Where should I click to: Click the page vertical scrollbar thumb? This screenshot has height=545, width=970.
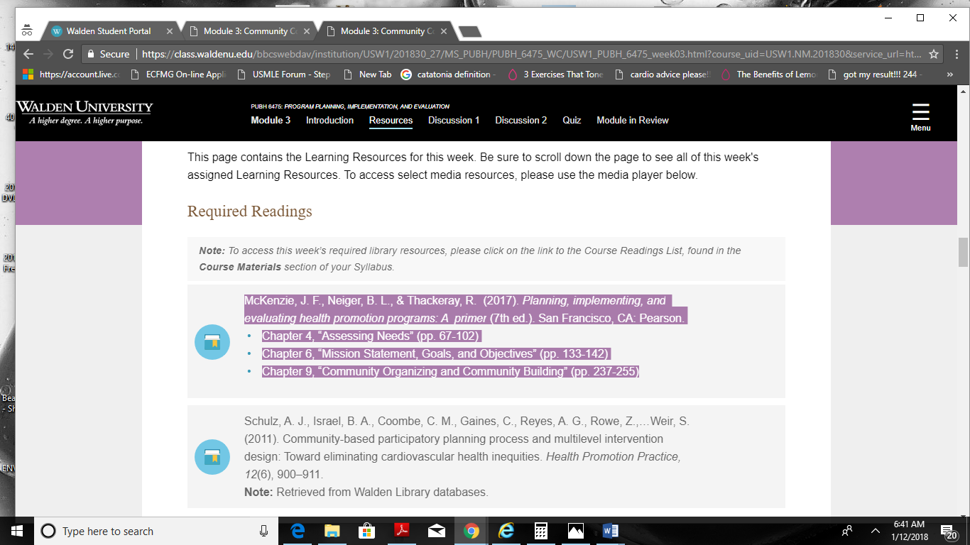point(964,252)
